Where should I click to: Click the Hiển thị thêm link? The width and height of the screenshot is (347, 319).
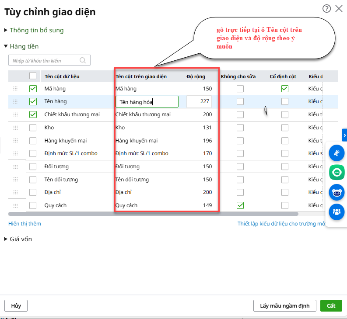pos(25,223)
